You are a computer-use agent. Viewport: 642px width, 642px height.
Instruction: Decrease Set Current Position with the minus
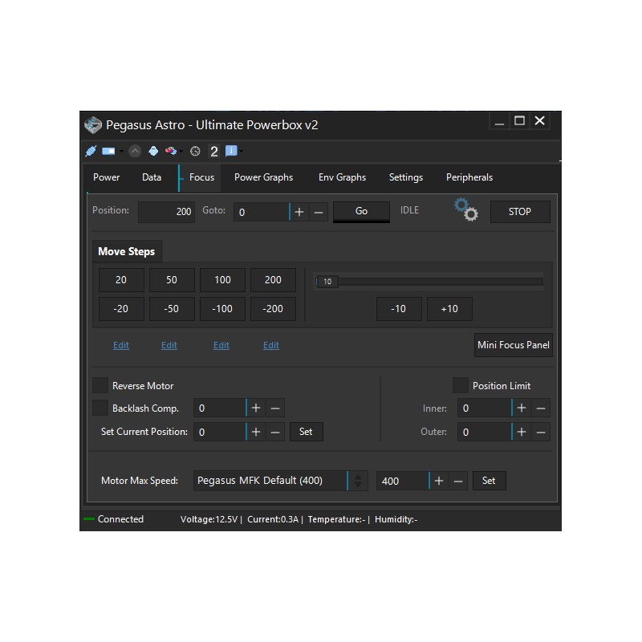coord(275,432)
